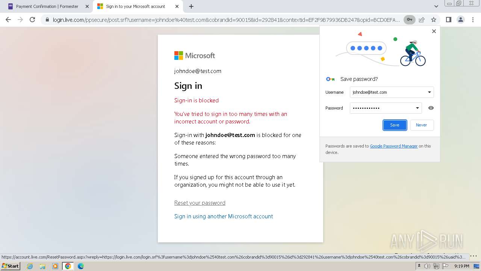
Task: Open the password key icon in address bar
Action: (409, 20)
